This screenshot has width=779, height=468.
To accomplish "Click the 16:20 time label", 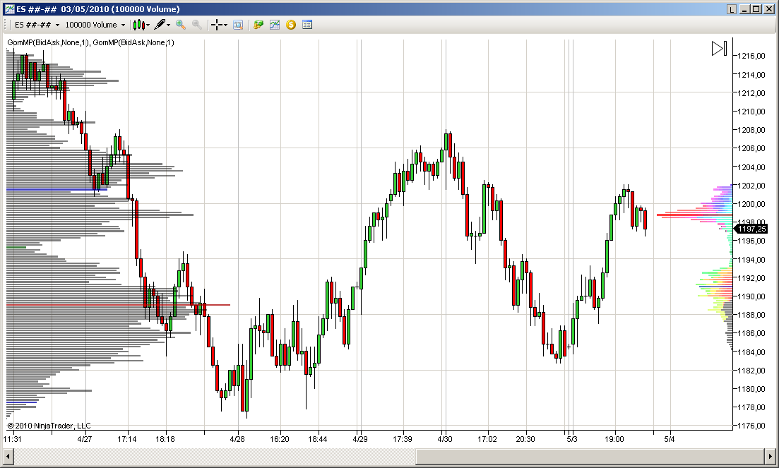I will pos(280,439).
